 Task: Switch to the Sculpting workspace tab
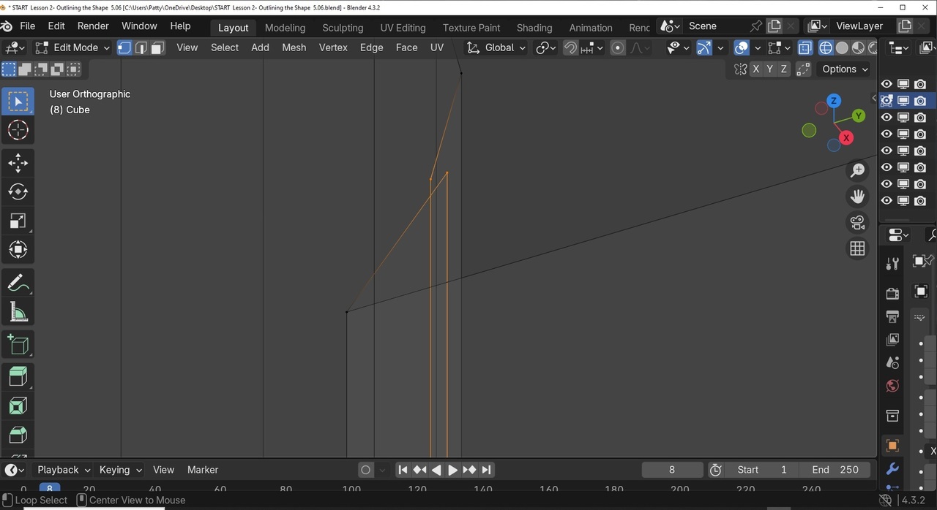(x=343, y=28)
